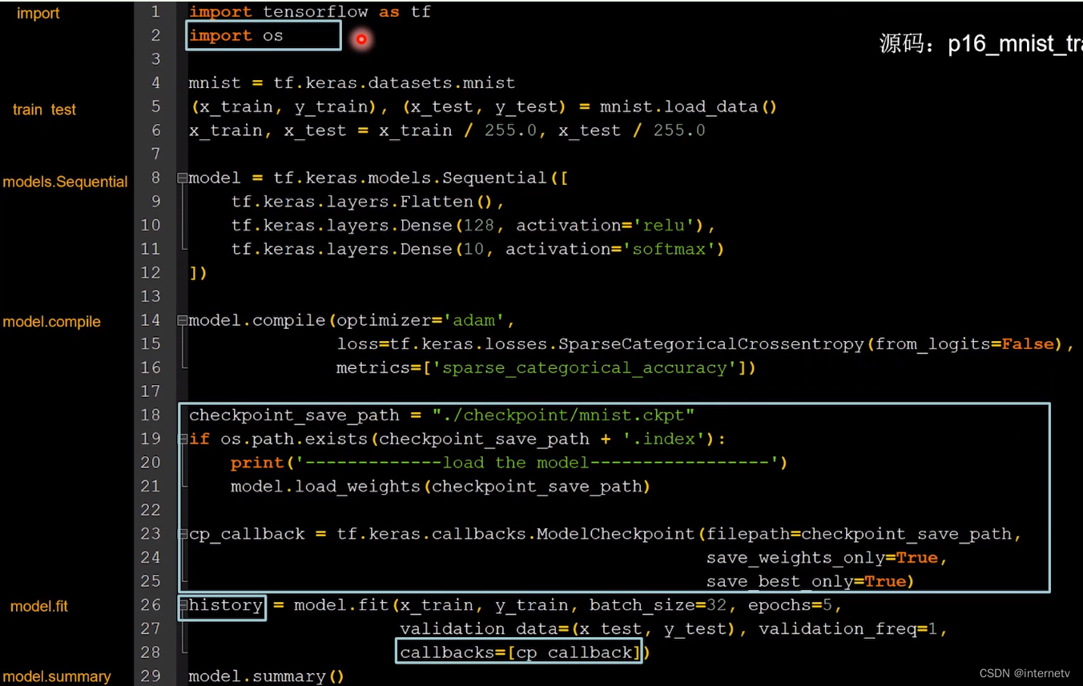Viewport: 1083px width, 686px height.
Task: Click the orange 'train test' label
Action: pyautogui.click(x=44, y=110)
